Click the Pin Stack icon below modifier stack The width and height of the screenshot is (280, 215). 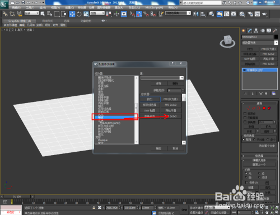246,94
